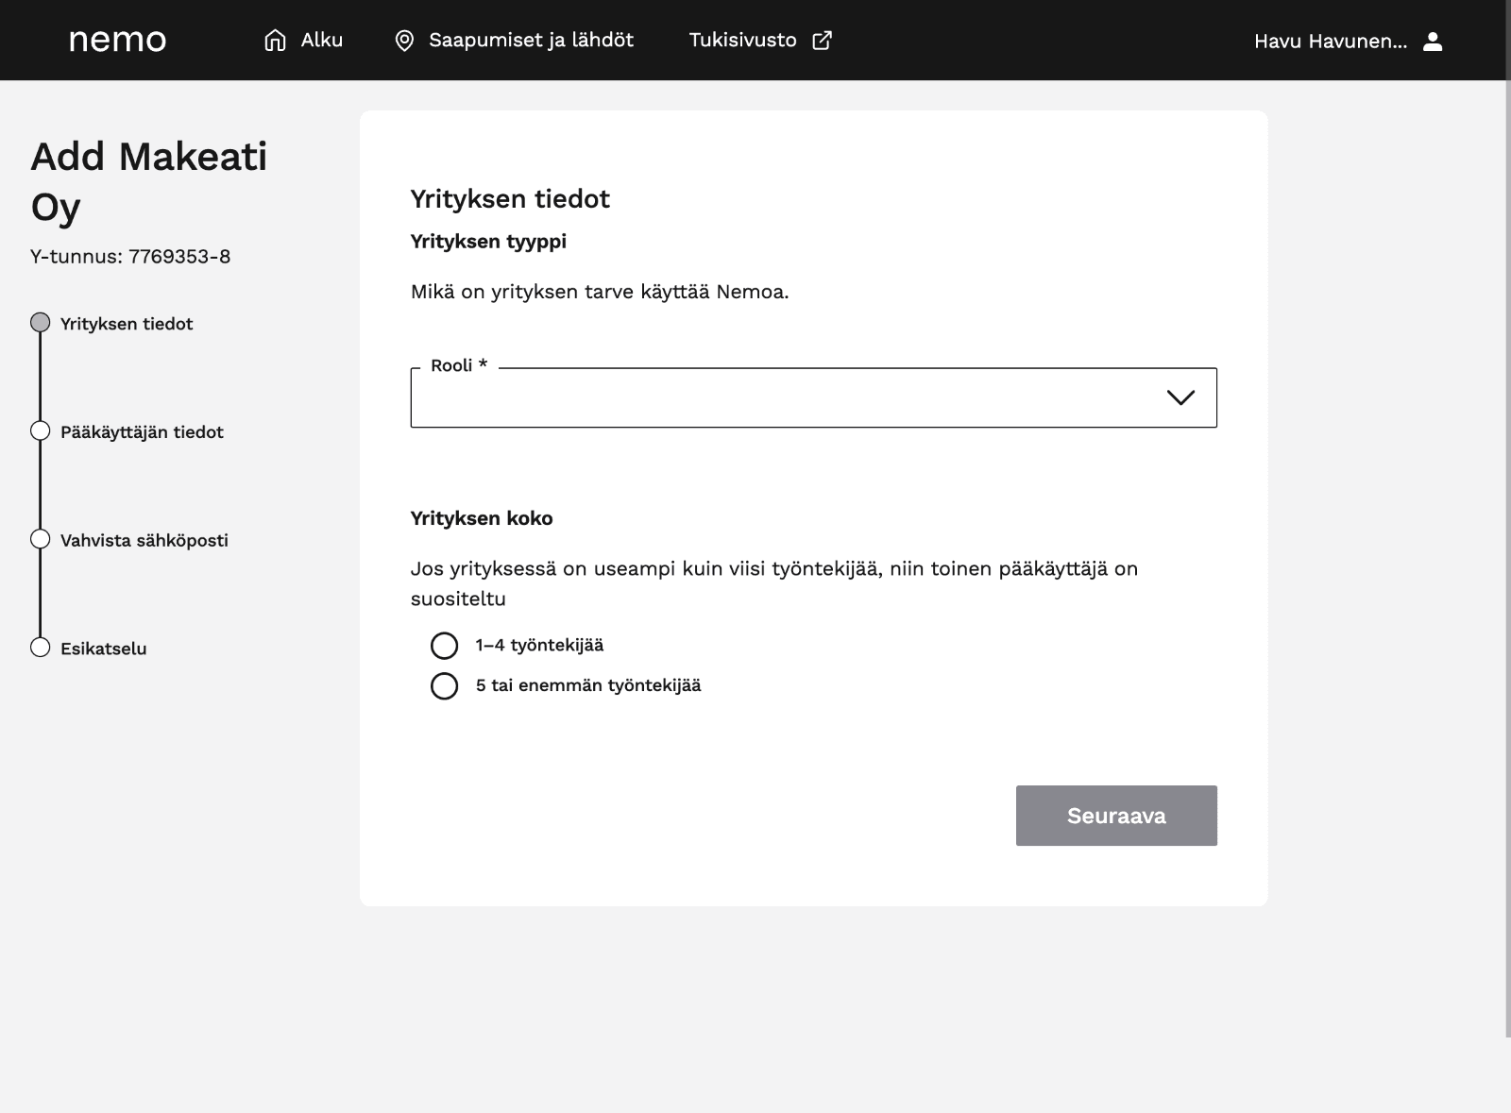Select the 1–4 työntekijää radio button

pos(444,646)
